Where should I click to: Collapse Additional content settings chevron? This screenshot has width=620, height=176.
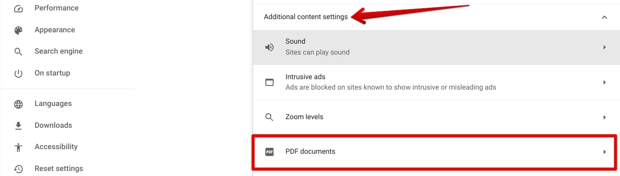click(605, 17)
